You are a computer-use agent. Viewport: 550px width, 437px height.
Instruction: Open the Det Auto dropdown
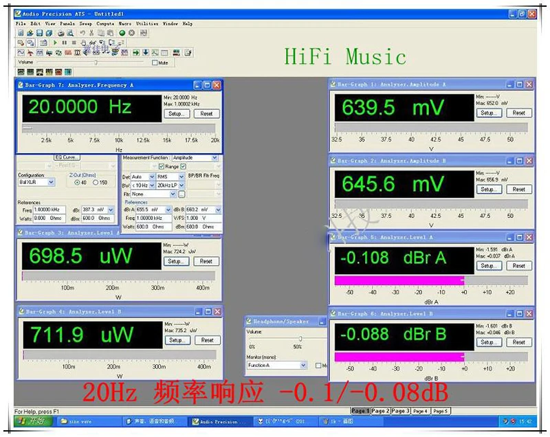tap(152, 177)
